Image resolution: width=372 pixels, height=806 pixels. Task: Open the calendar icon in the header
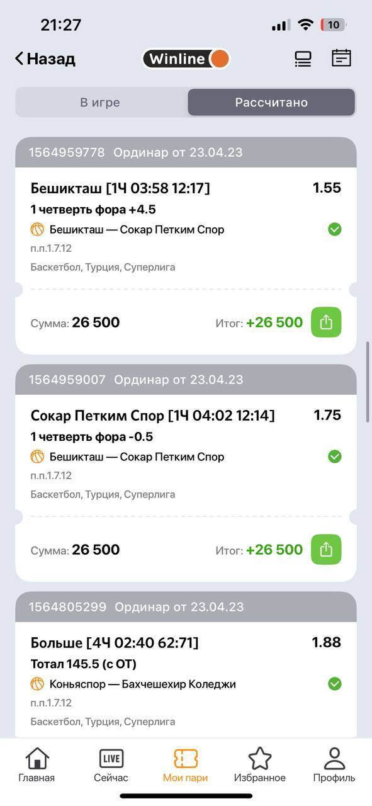(341, 58)
